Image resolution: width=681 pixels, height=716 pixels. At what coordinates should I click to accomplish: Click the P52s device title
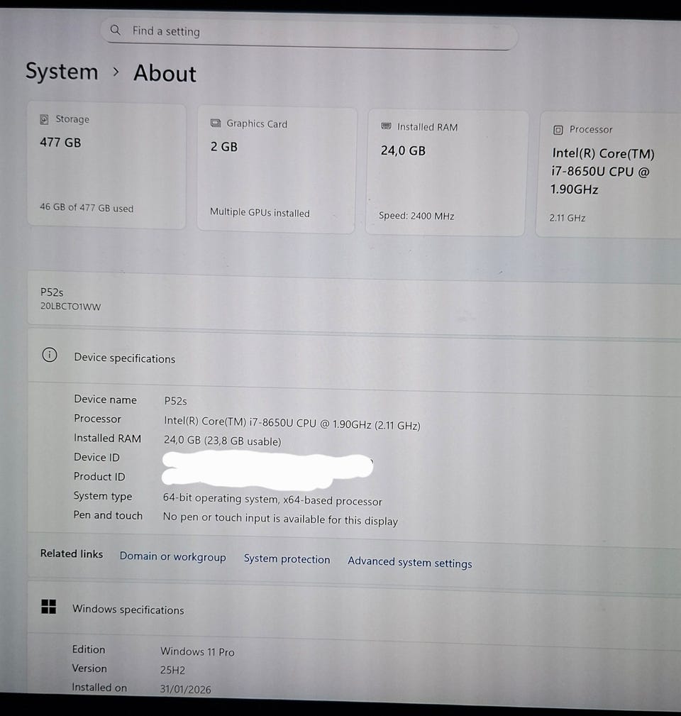pyautogui.click(x=52, y=292)
